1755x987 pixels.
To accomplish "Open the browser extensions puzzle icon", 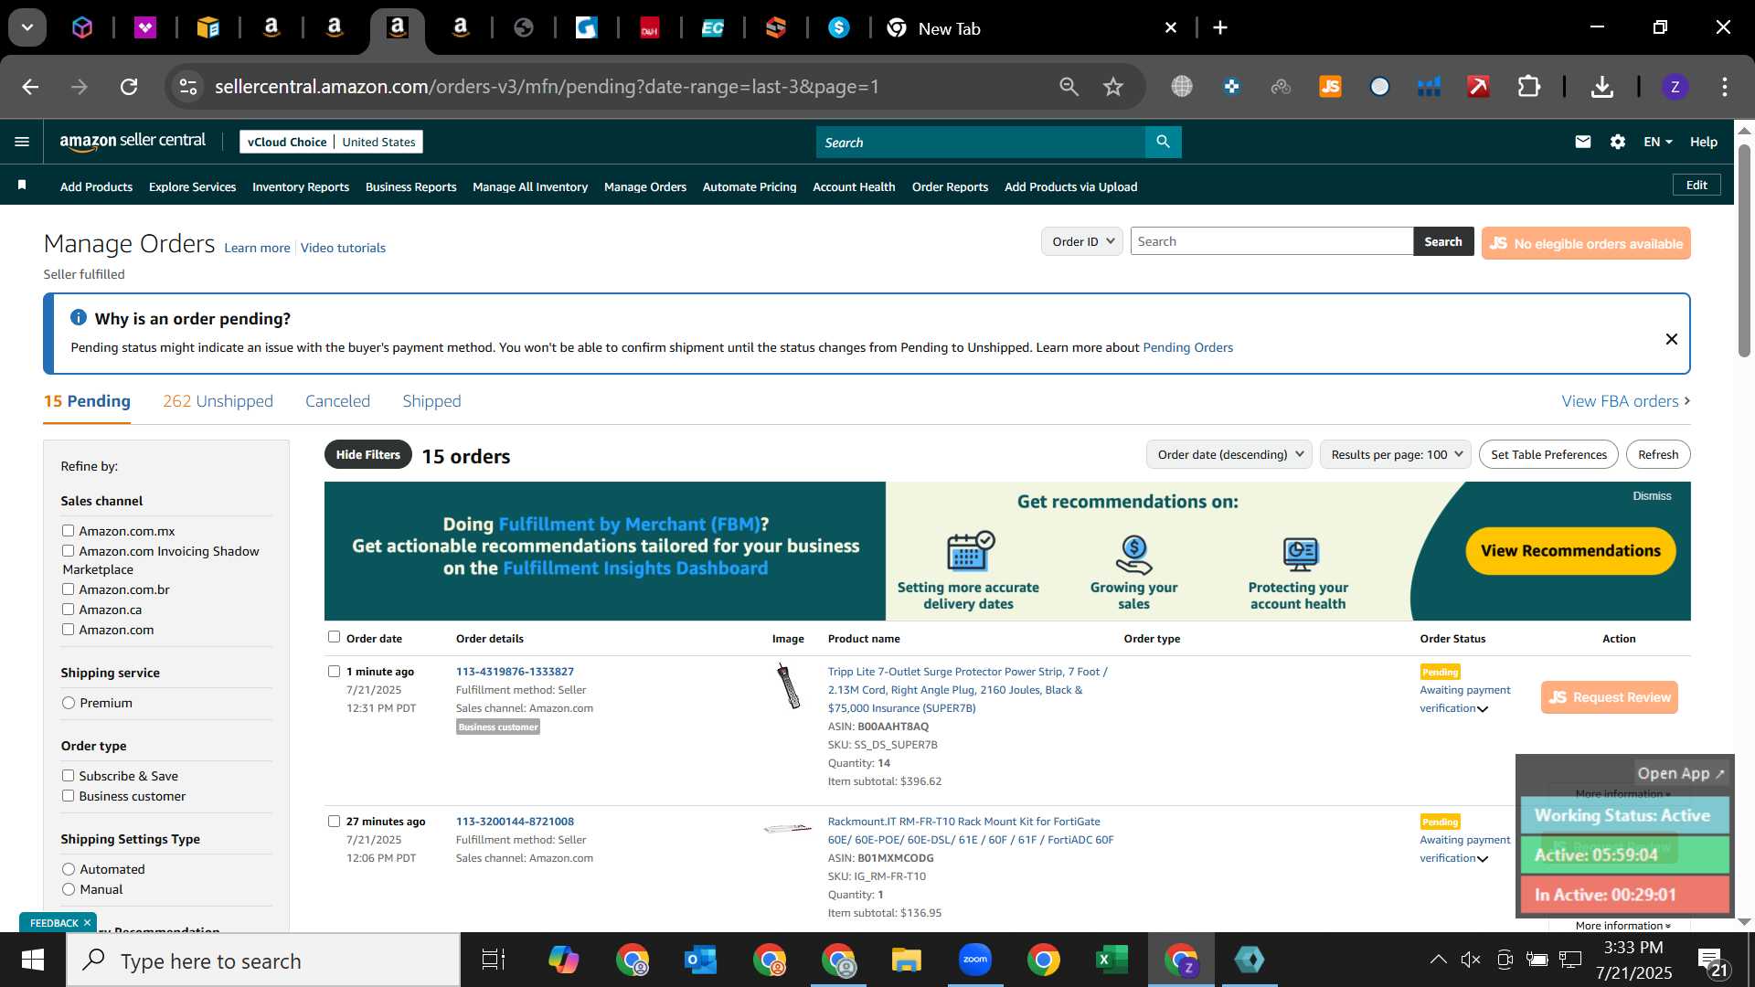I will click(x=1528, y=87).
